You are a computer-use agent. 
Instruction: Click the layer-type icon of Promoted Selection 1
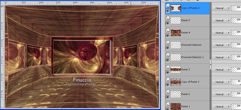pos(168,55)
